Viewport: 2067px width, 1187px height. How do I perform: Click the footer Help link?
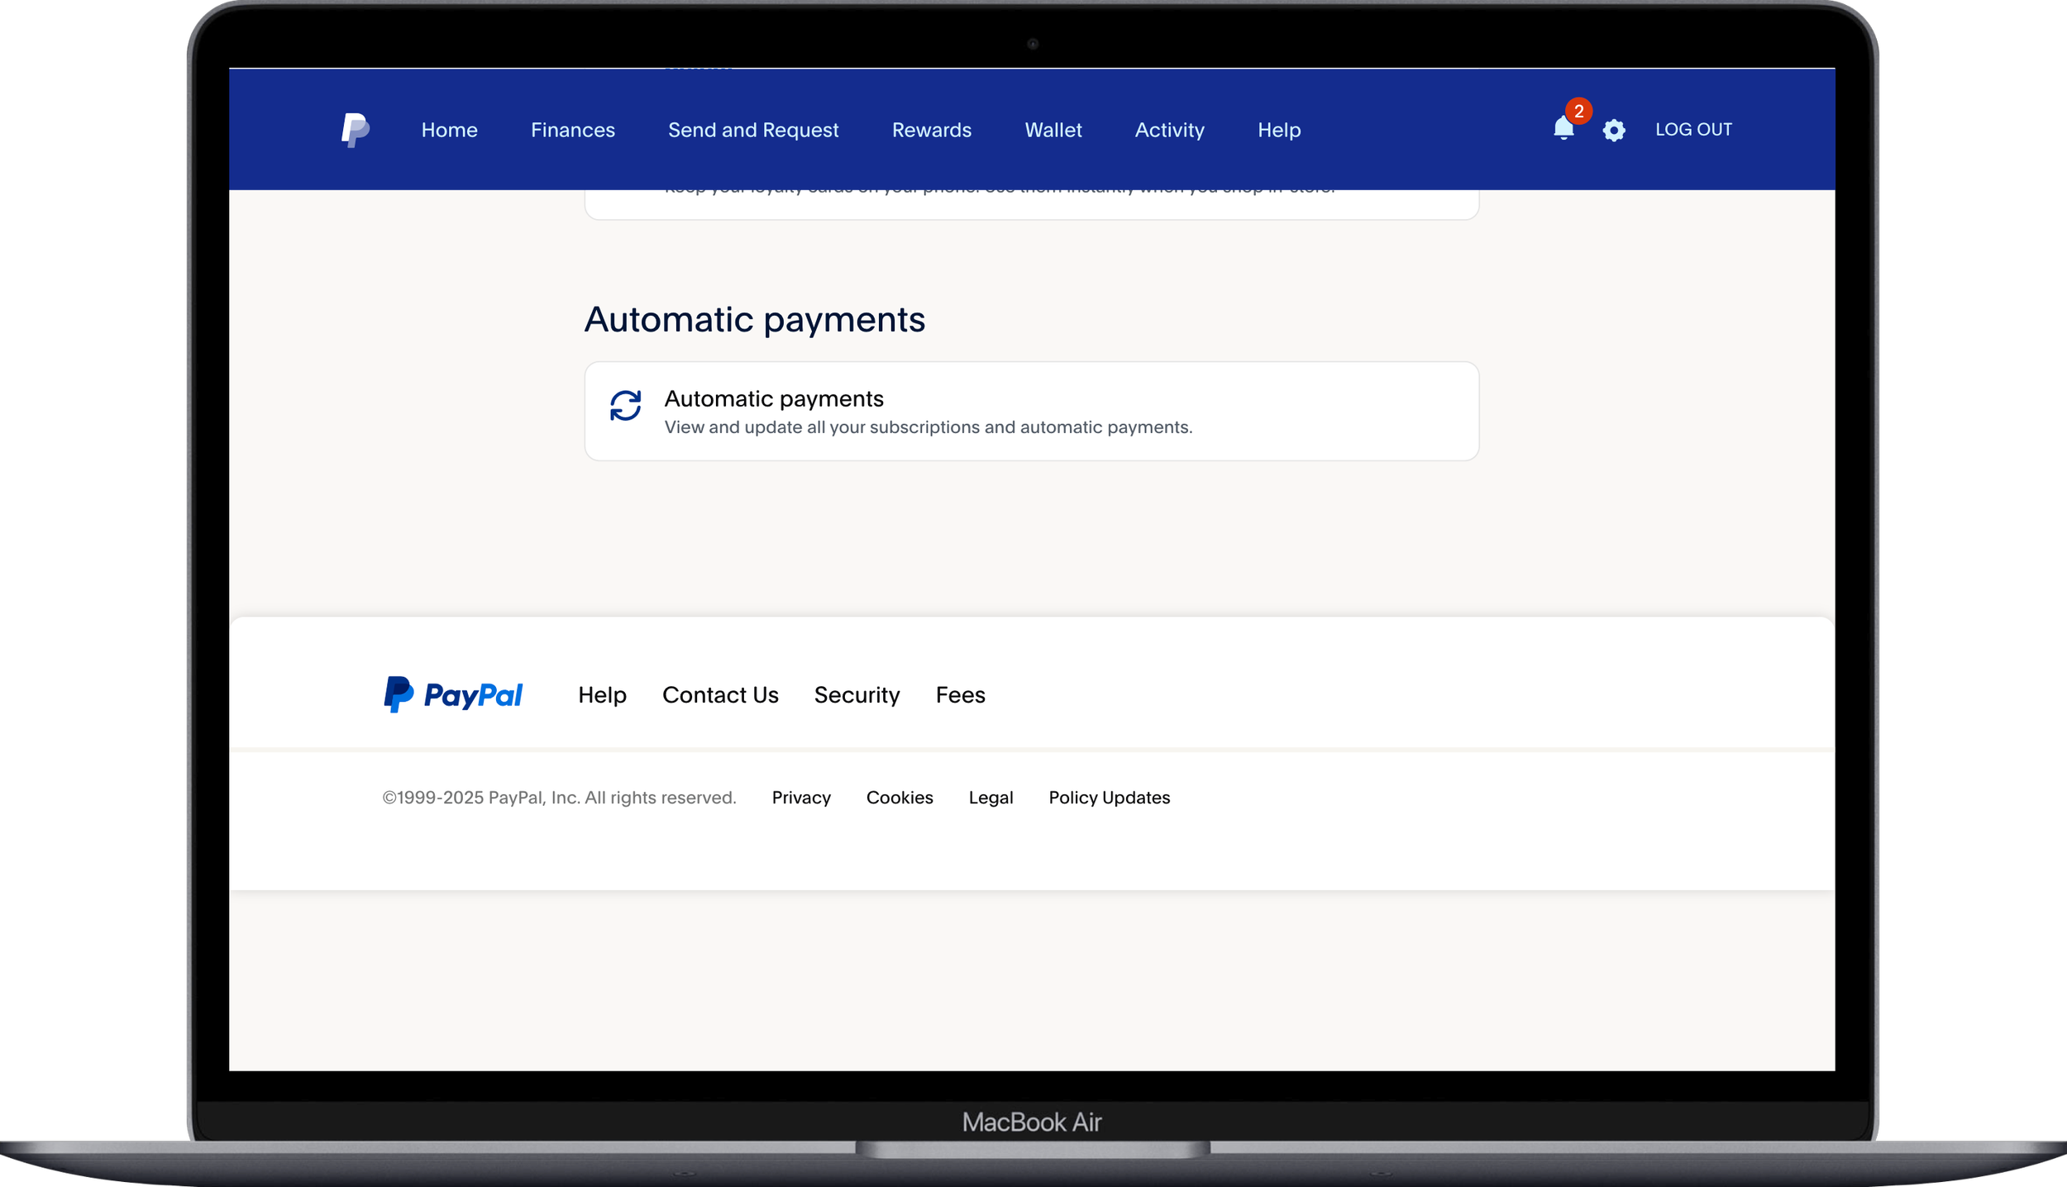click(x=602, y=695)
